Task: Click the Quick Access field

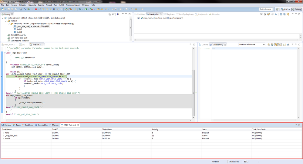Action: point(266,9)
